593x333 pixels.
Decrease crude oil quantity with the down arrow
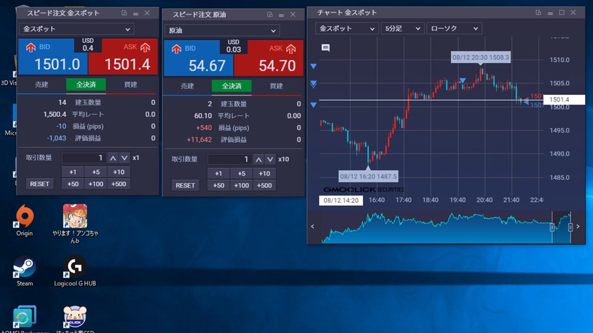270,159
